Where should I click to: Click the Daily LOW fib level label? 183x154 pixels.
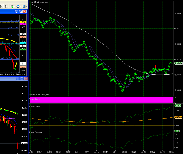pyautogui.click(x=10, y=58)
